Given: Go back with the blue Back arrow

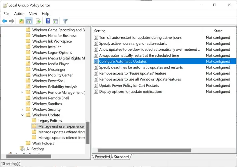Looking at the screenshot, I should (x=5, y=21).
